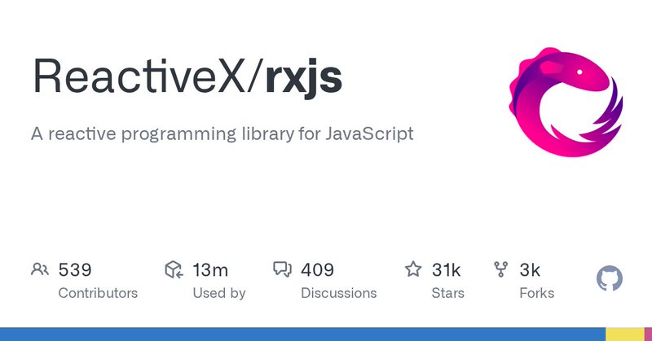Click the GitHub octocat logo

(609, 278)
